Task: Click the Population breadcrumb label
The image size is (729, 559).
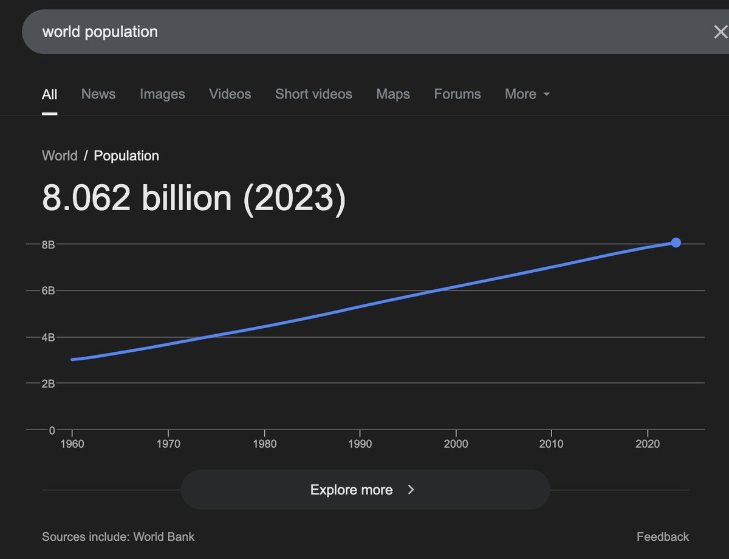Action: coord(126,156)
